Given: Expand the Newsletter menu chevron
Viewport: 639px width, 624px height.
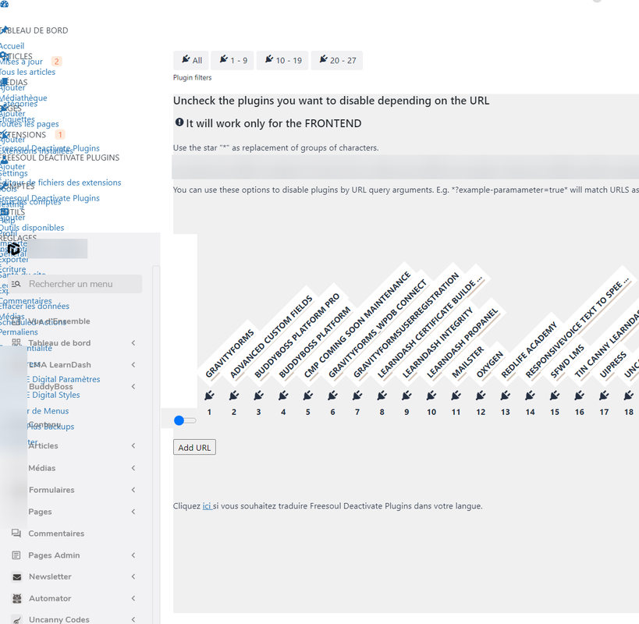Looking at the screenshot, I should 133,576.
